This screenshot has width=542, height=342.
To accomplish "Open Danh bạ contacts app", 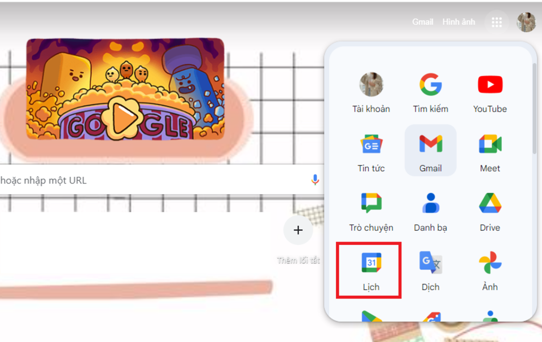I will [430, 210].
